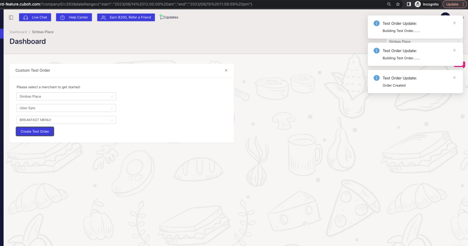
Task: Bookmark this page with the star icon
Action: 398,4
